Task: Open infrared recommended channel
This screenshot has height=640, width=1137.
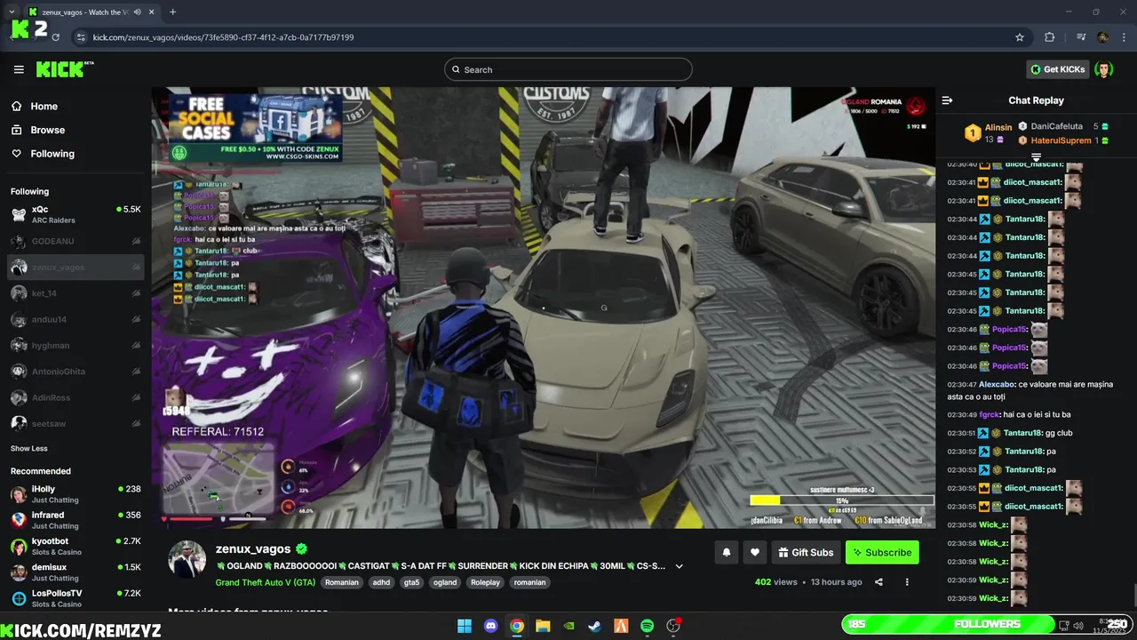Action: coord(76,519)
